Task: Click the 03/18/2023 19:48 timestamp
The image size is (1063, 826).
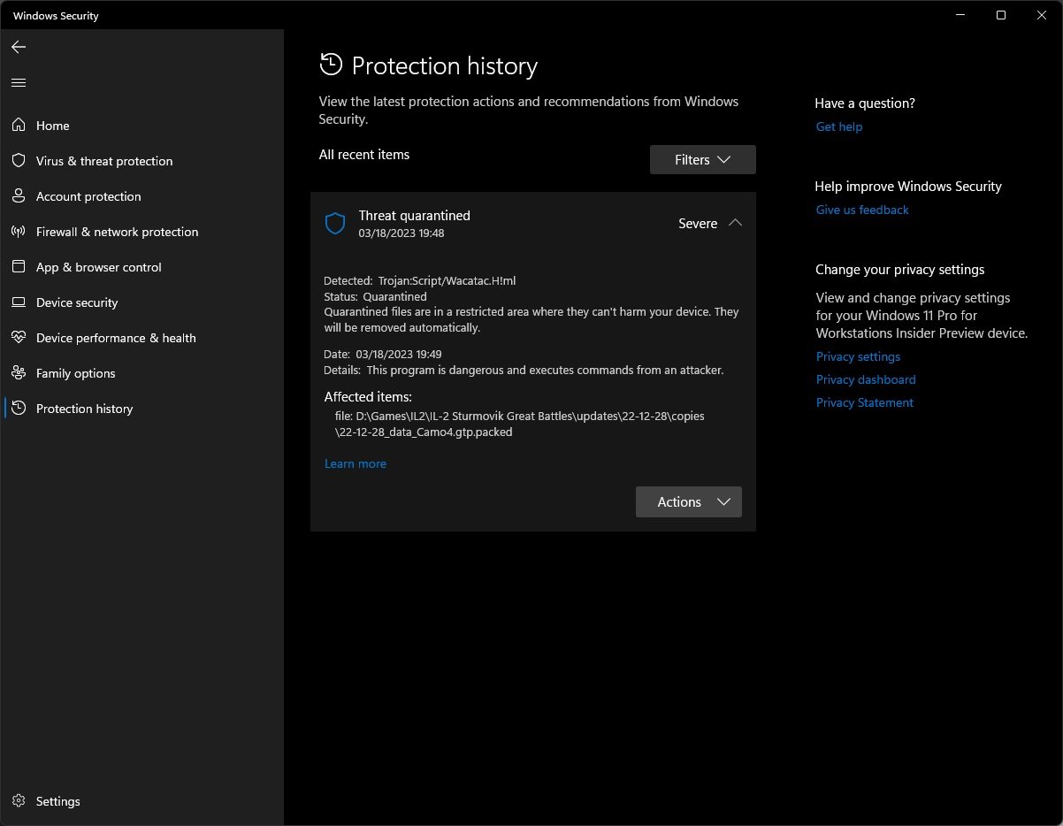Action: 401,233
